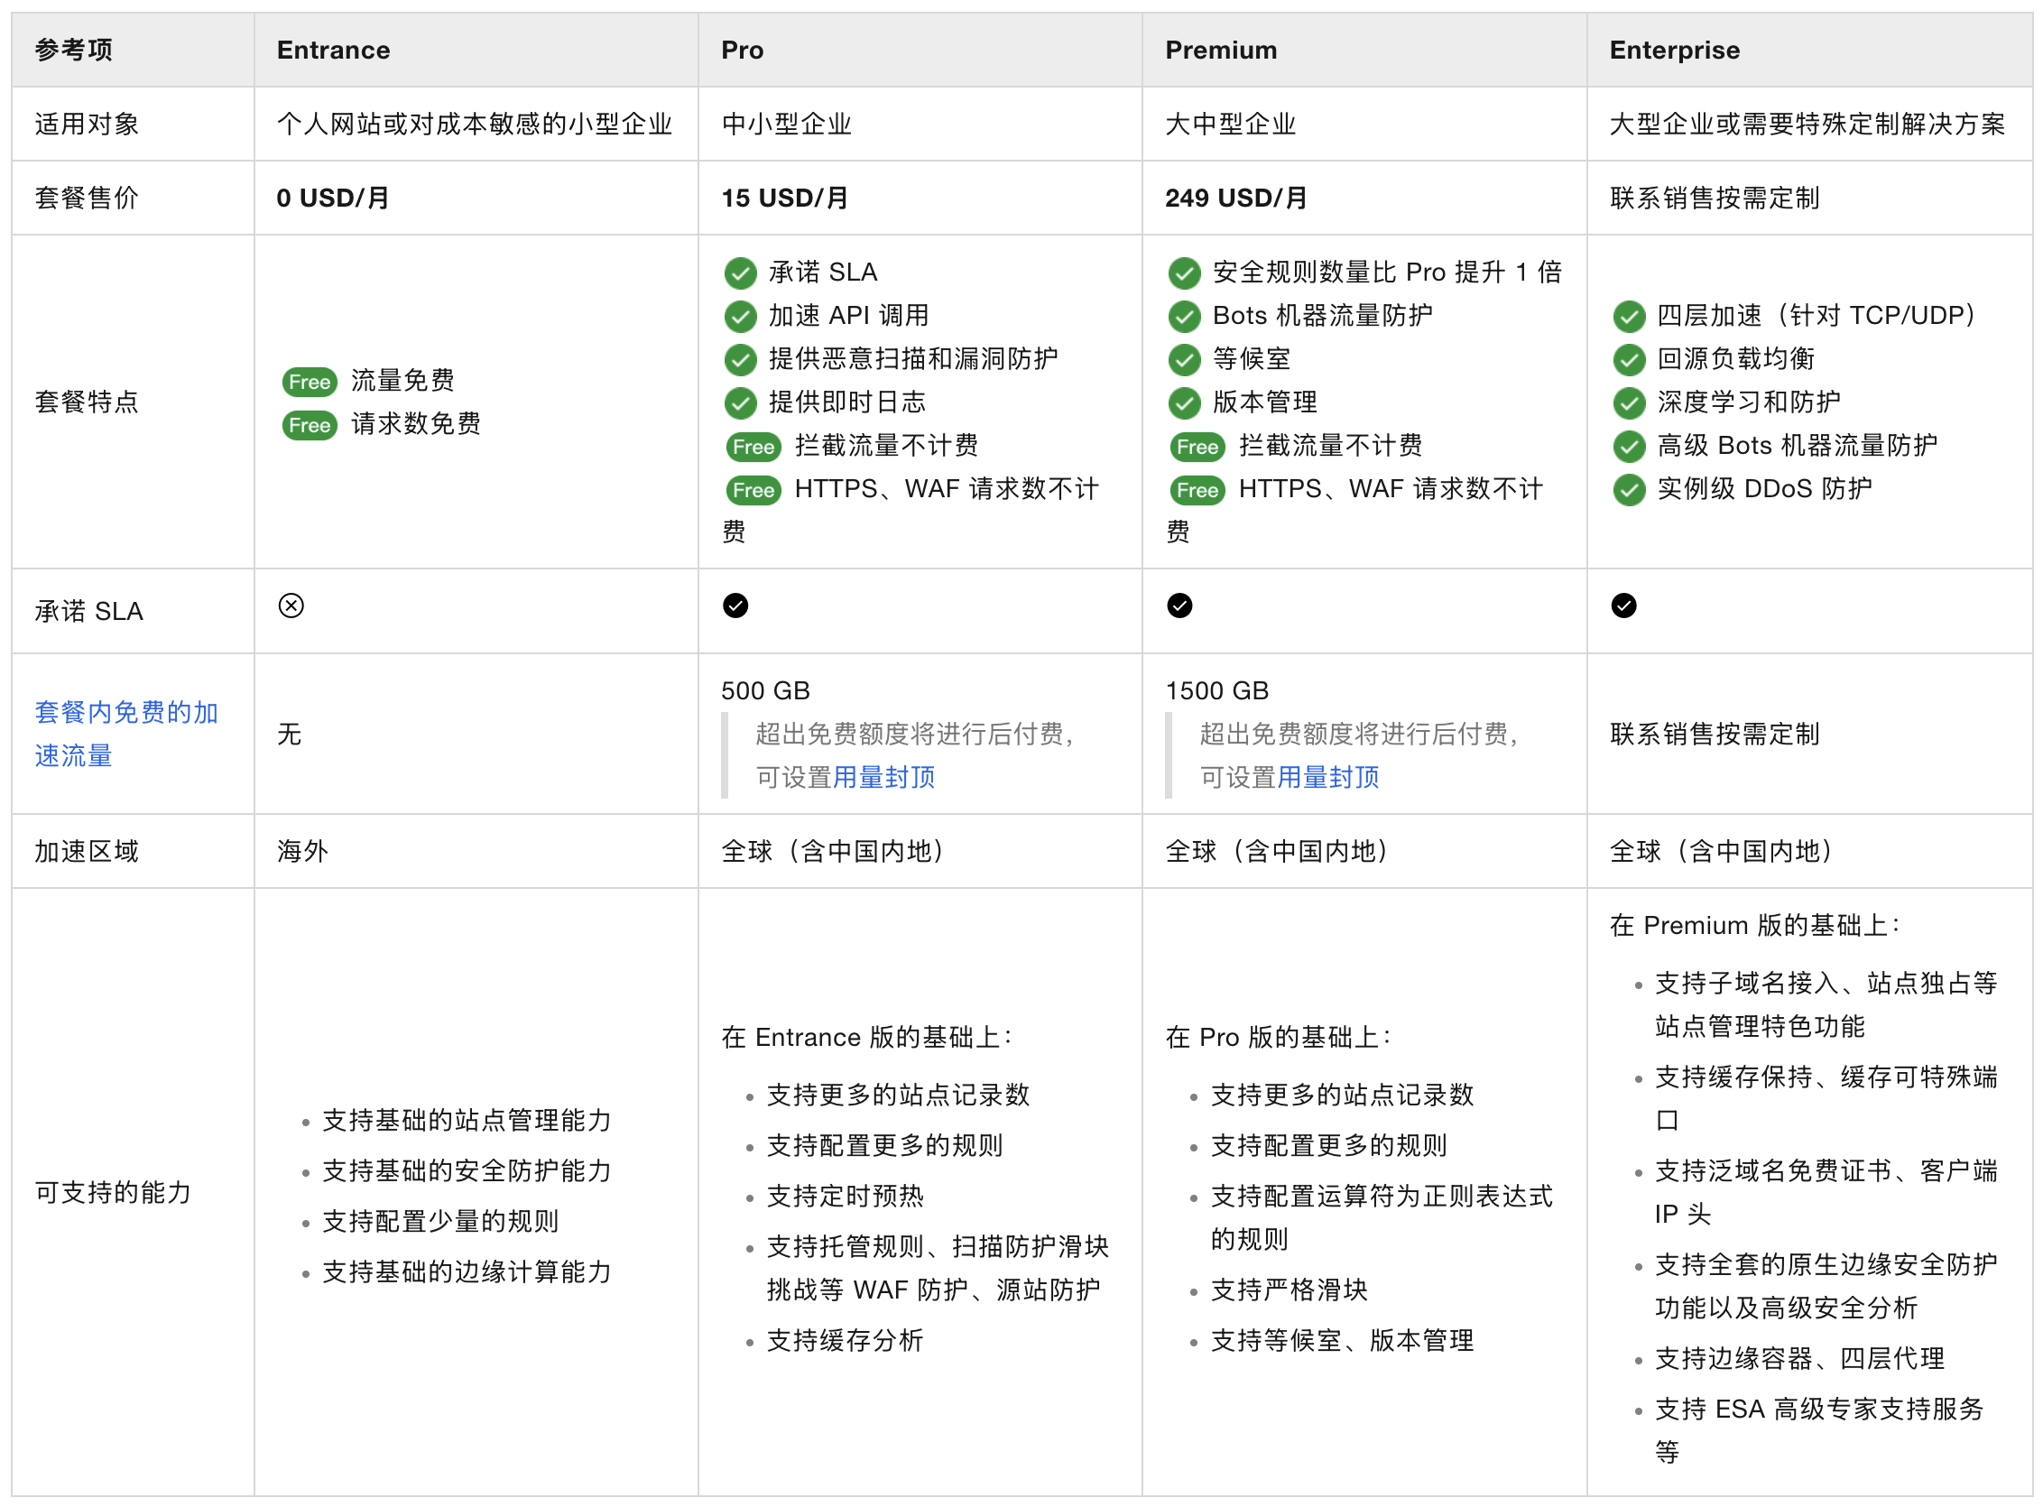Click the 支持等候室、版本管理 bullet
The image size is (2043, 1507).
click(x=1343, y=1340)
